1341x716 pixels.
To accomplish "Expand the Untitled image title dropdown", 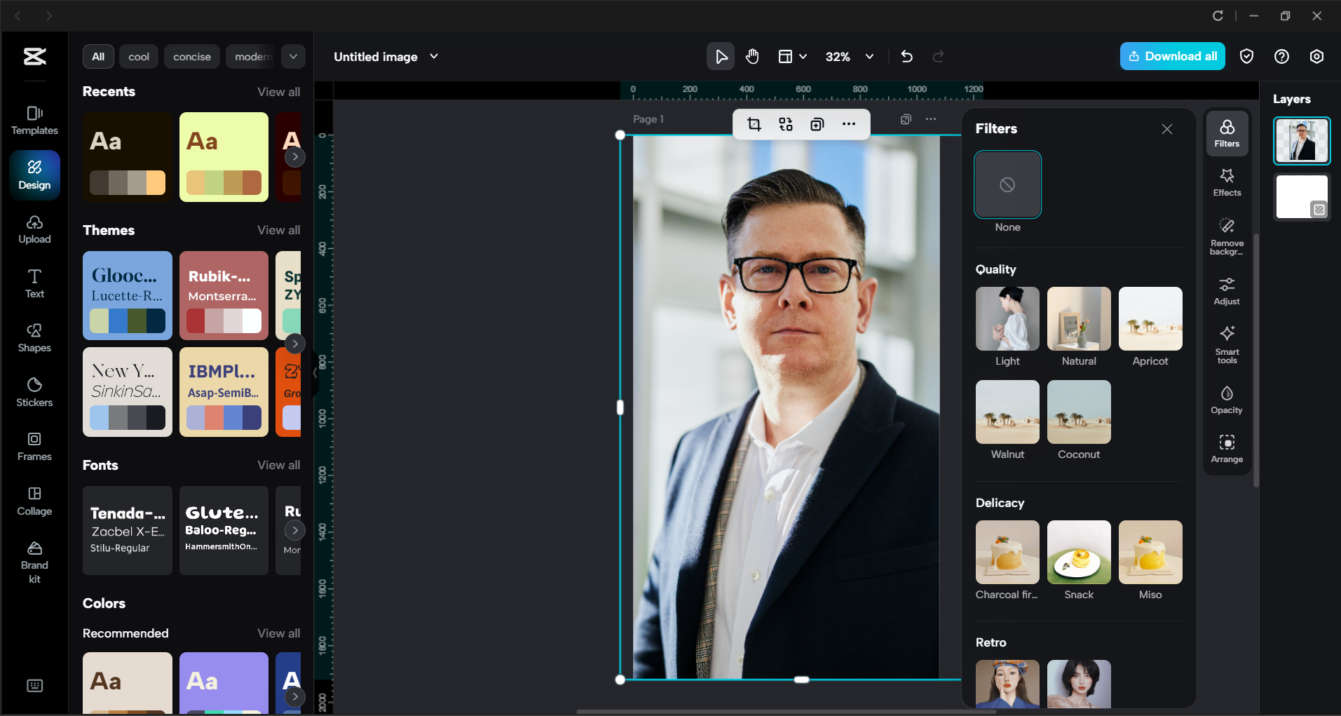I will coord(434,56).
